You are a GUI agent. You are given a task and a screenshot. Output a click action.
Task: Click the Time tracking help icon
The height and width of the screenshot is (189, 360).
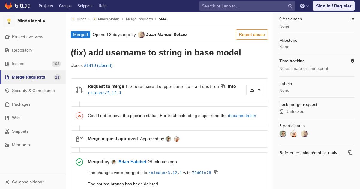352,61
